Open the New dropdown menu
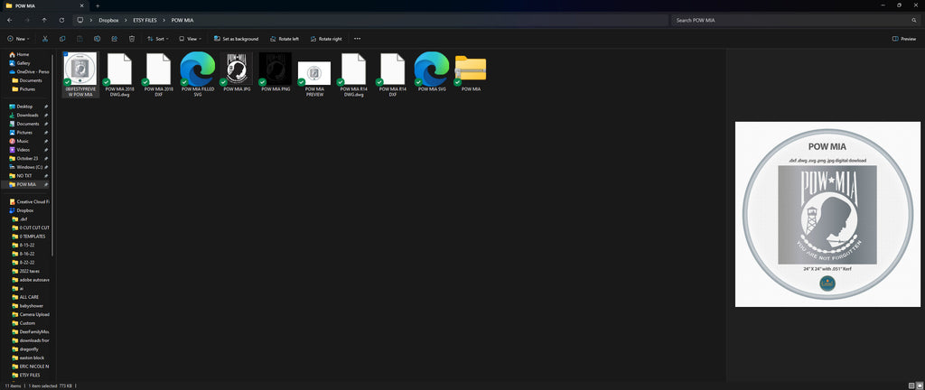 (18, 39)
